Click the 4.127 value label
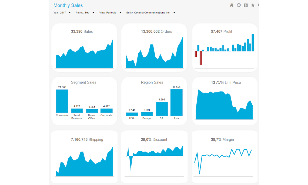This screenshot has height=185, width=308. [x=77, y=106]
